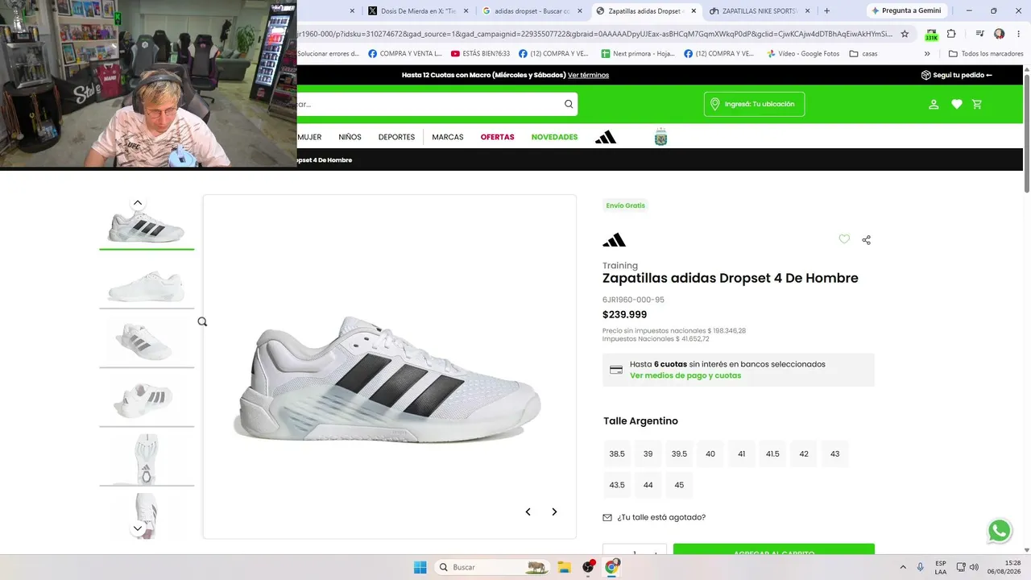1031x580 pixels.
Task: Click Ingresá: Tu ubicación button
Action: (754, 104)
